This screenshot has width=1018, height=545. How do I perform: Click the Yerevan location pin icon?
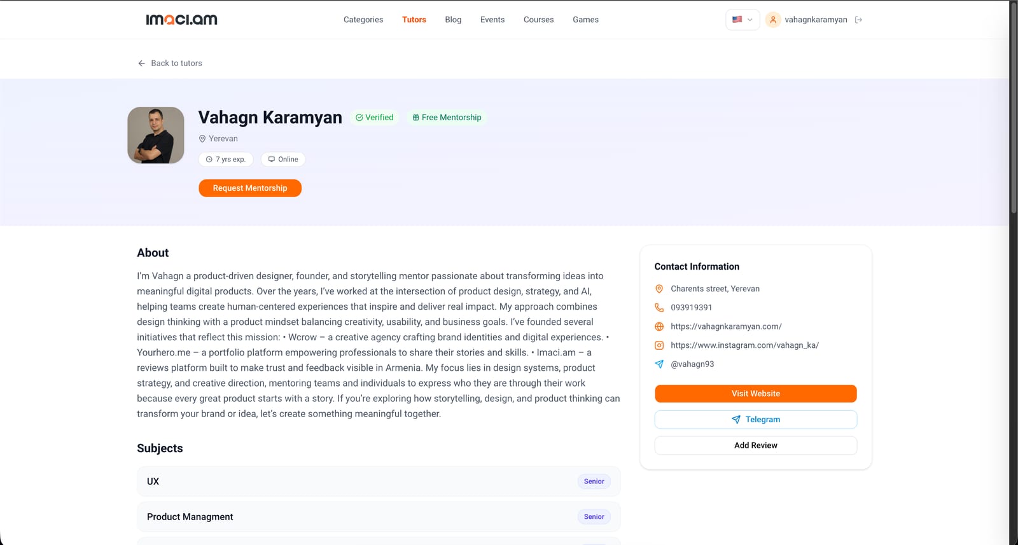(202, 139)
